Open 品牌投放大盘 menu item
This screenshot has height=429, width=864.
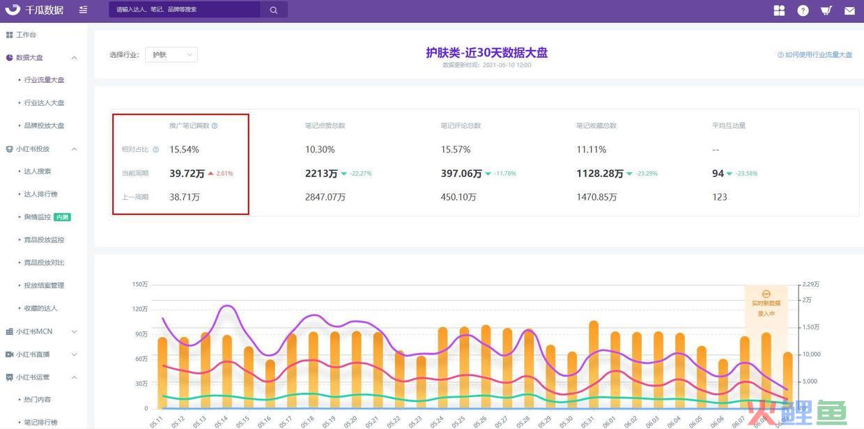tap(44, 126)
